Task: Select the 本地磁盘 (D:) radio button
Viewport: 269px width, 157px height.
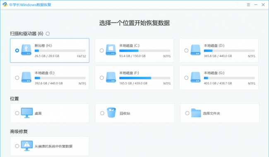Action: (x=186, y=50)
